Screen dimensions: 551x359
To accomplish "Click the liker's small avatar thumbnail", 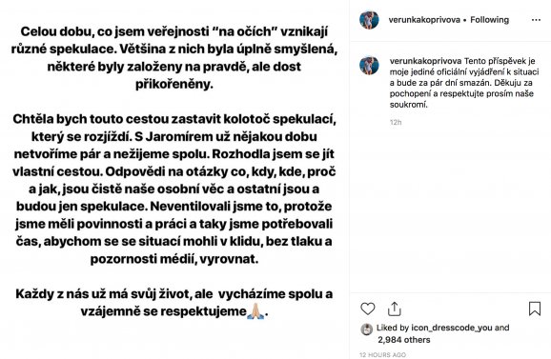I will [x=366, y=329].
